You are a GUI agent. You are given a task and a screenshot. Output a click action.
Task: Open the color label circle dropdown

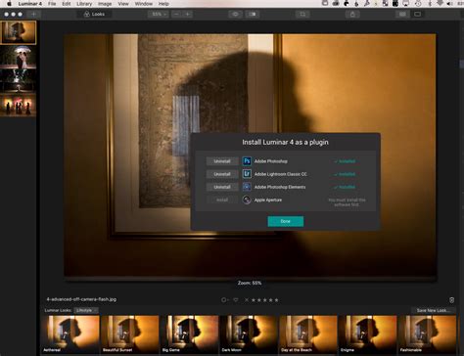point(224,300)
